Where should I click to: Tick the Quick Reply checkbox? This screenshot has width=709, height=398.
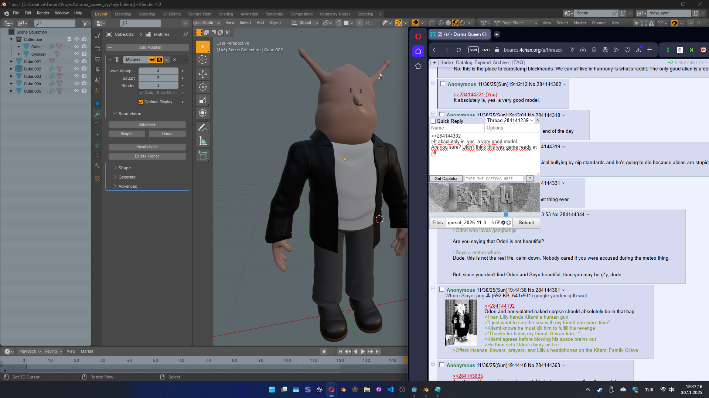tap(433, 121)
